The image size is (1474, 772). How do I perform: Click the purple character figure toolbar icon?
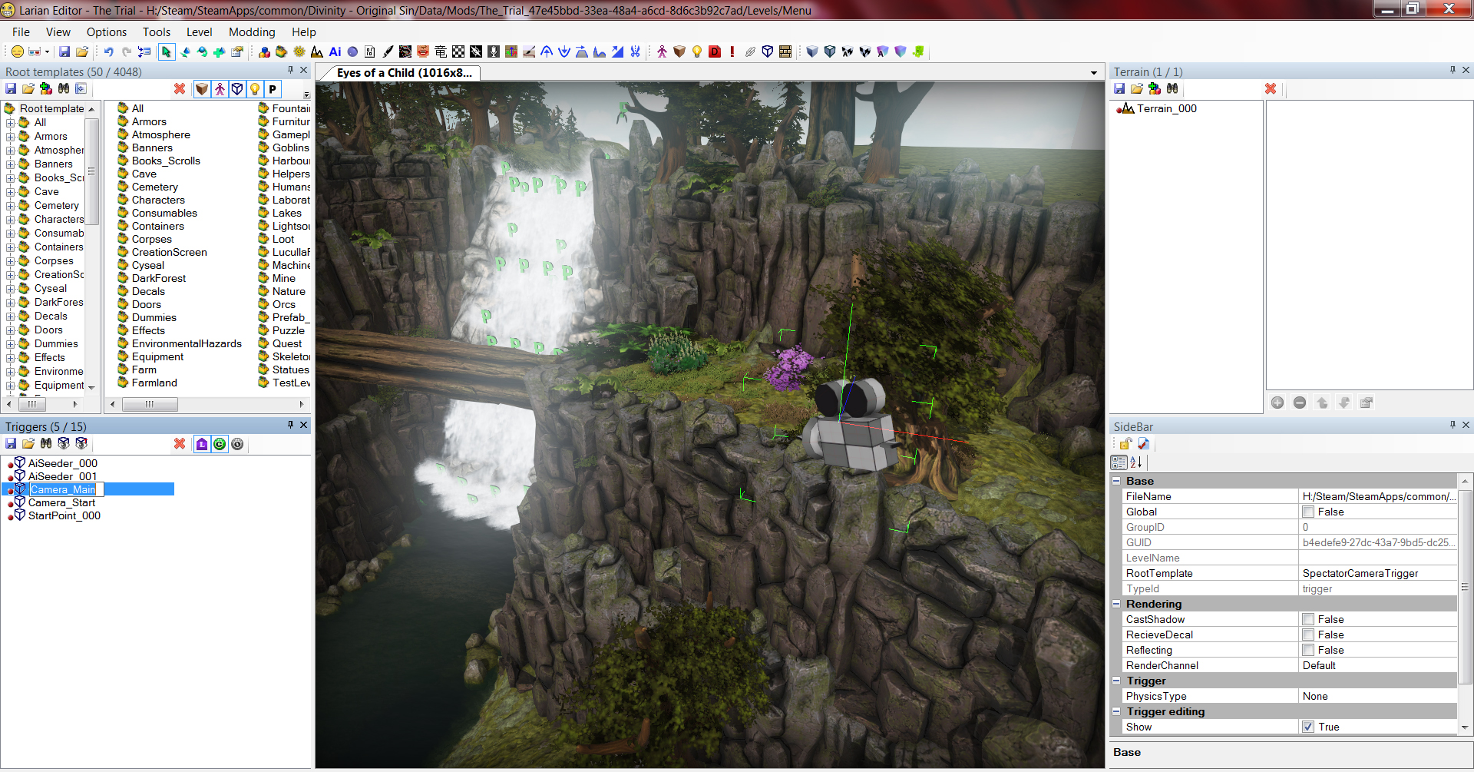[x=662, y=51]
